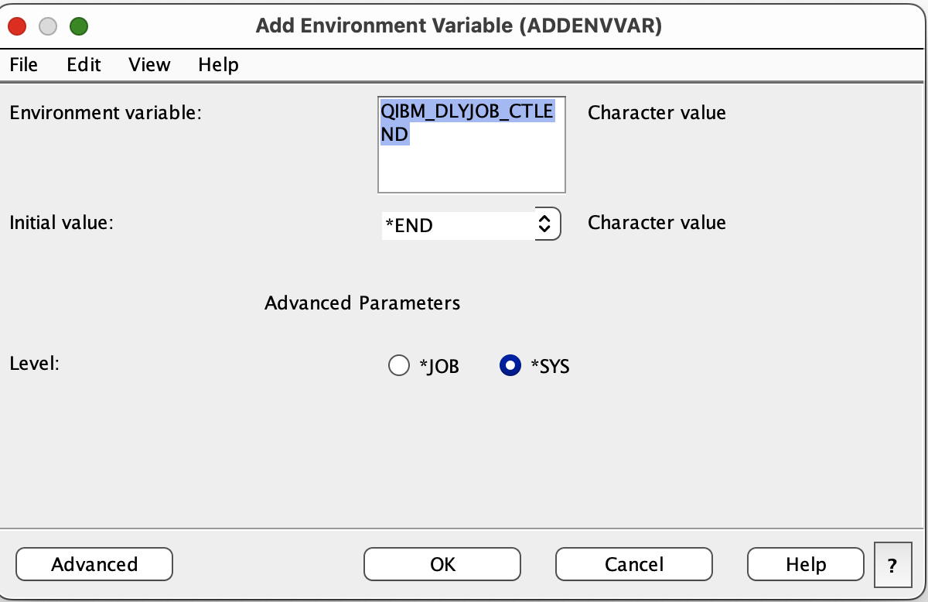Select the *JOB level radio button
This screenshot has width=928, height=602.
click(399, 366)
